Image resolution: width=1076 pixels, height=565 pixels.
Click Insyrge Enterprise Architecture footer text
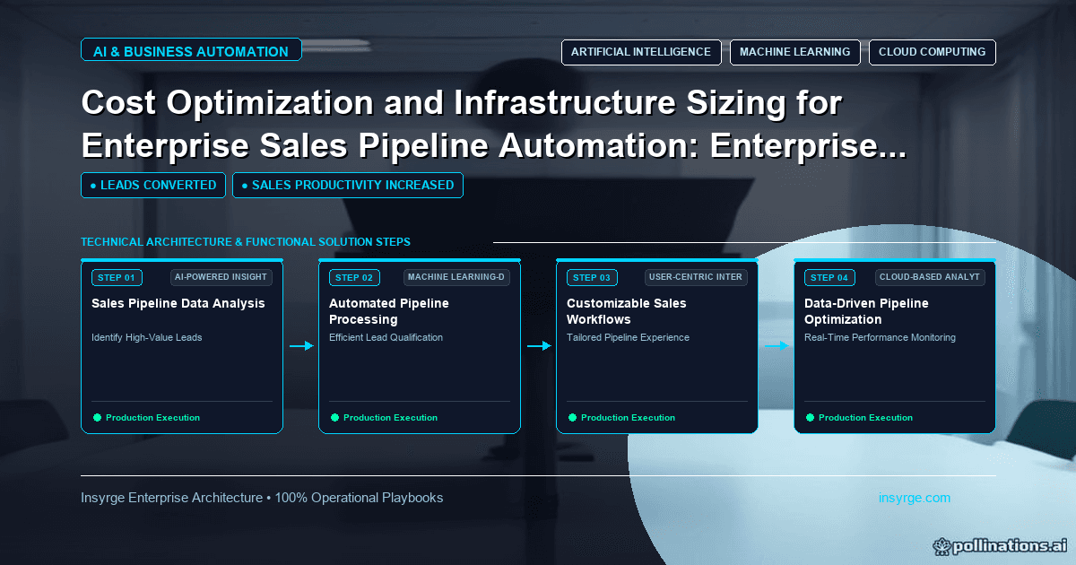(x=262, y=498)
